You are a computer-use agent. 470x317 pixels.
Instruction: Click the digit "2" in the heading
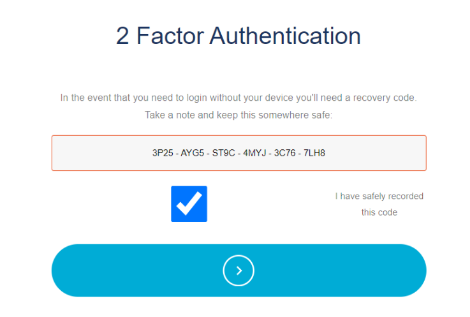pos(122,35)
